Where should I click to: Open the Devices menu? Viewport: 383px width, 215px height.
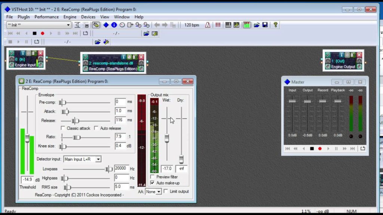(x=88, y=17)
